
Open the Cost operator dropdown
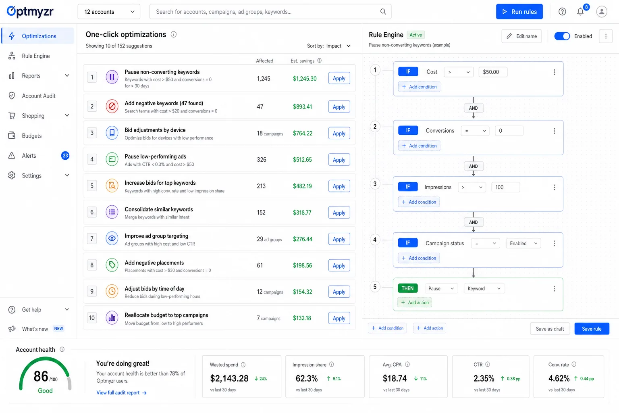459,72
